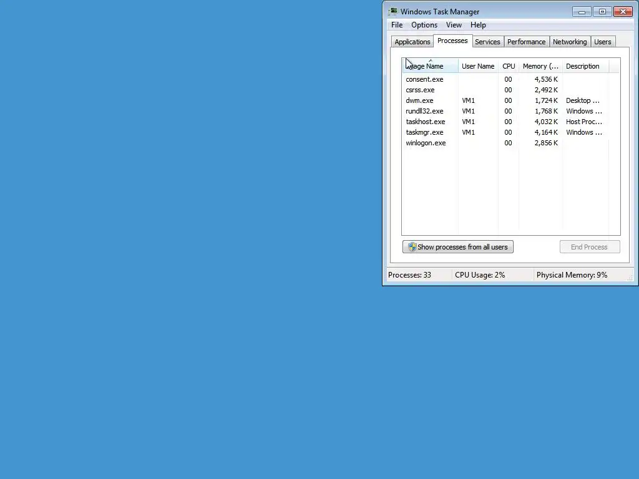Click the 2,492 K memory value
Image resolution: width=639 pixels, height=479 pixels.
pos(546,90)
